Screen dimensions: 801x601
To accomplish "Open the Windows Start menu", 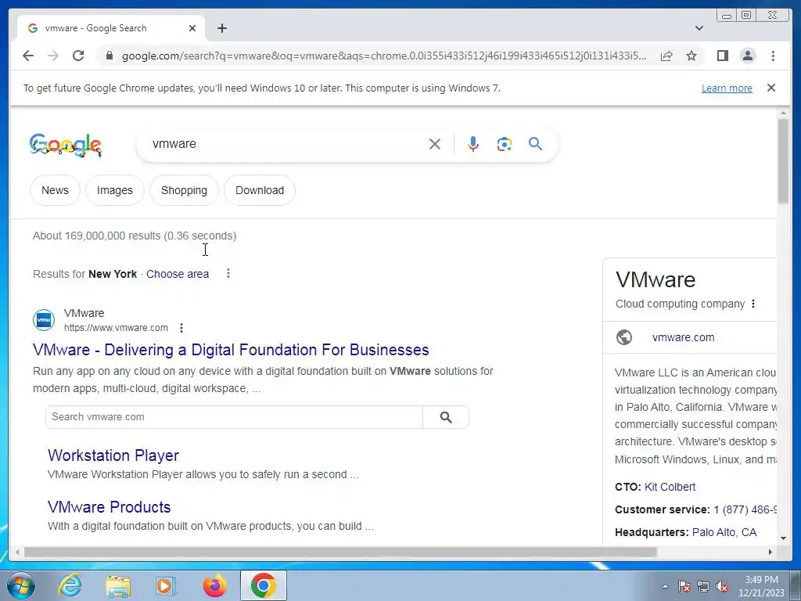I will (21, 585).
